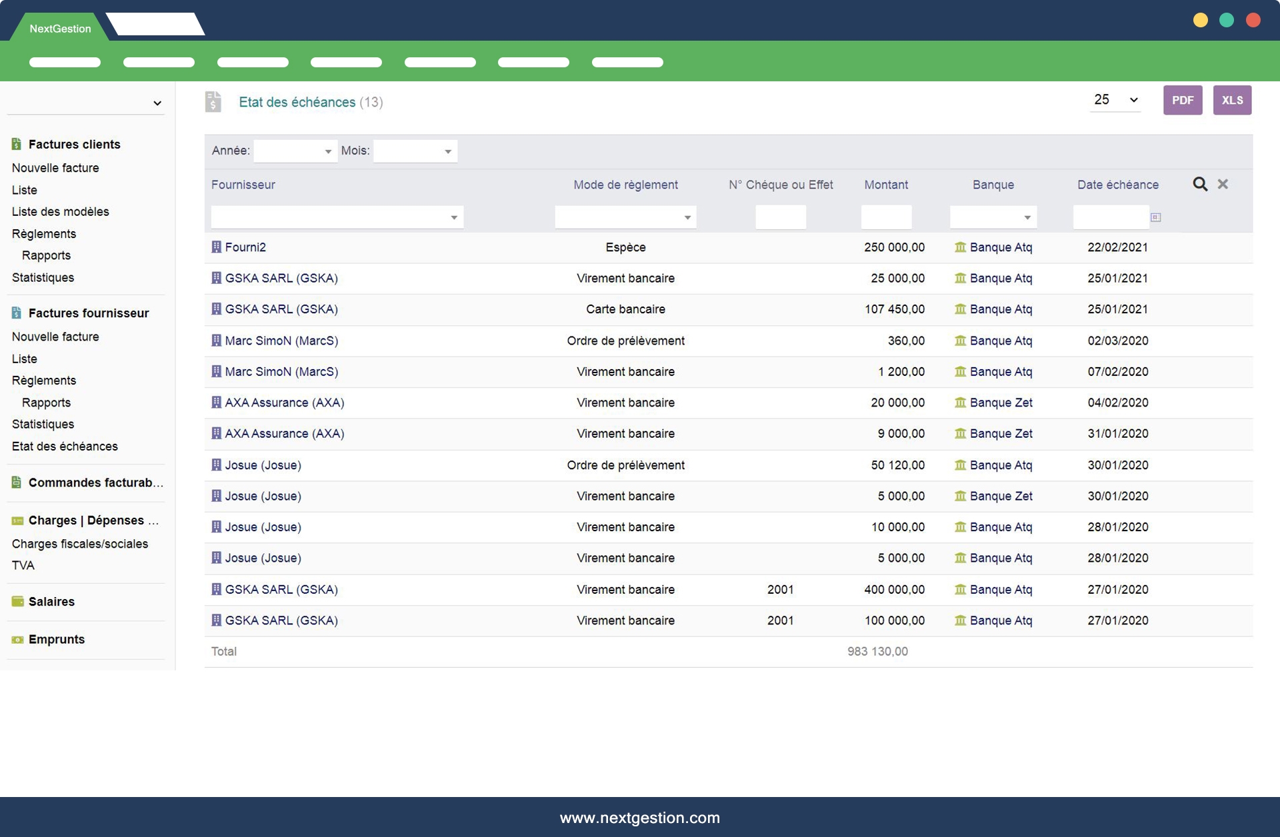Open the Année dropdown filter
This screenshot has height=837, width=1280.
[x=295, y=151]
